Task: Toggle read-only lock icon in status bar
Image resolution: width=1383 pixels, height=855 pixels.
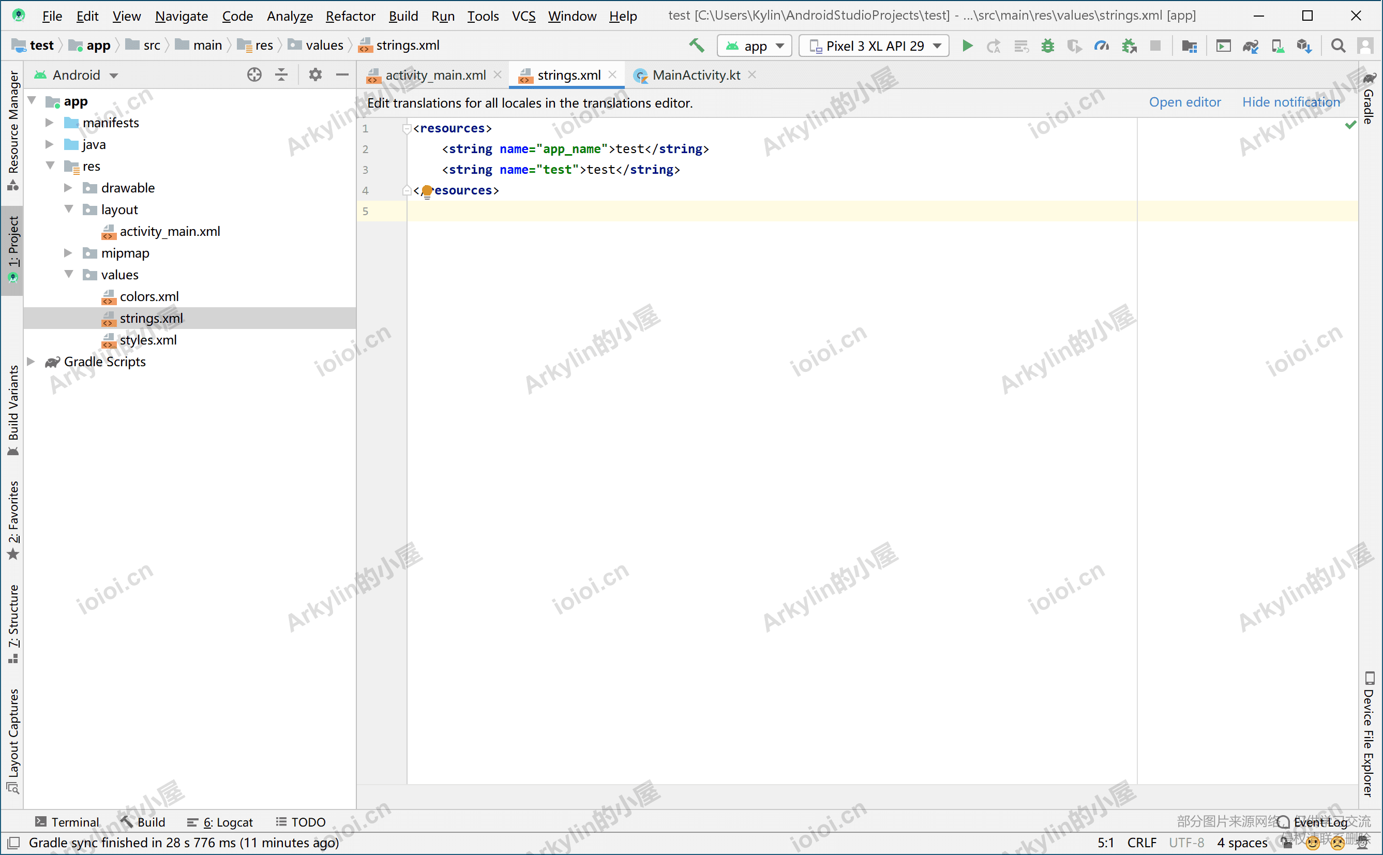Action: (x=1287, y=843)
